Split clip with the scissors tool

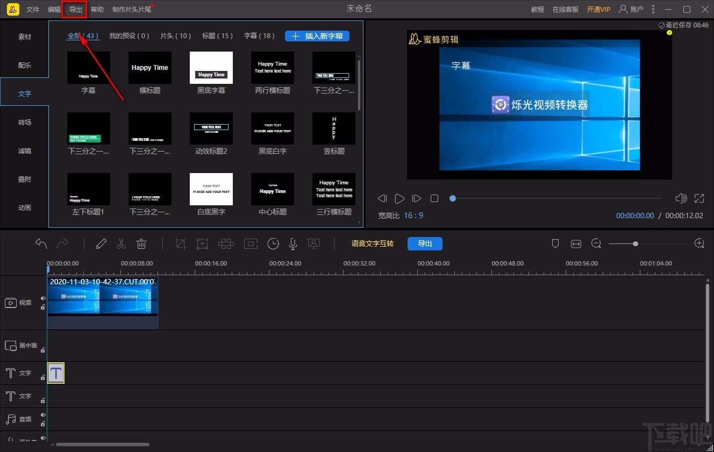(x=121, y=243)
